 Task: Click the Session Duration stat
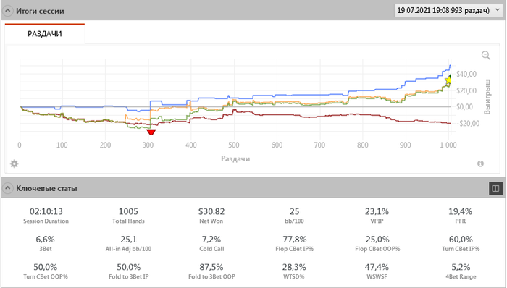(x=46, y=216)
